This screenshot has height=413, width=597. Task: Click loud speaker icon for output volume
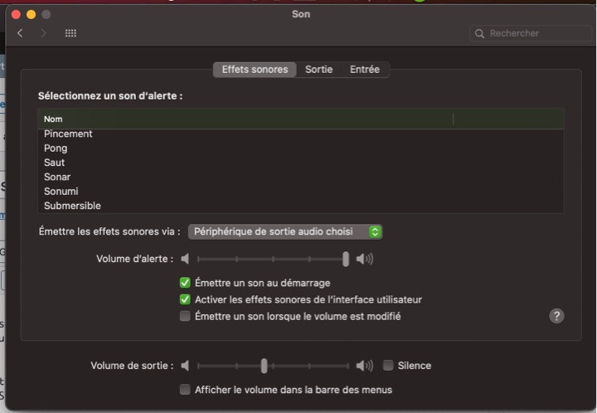(365, 366)
